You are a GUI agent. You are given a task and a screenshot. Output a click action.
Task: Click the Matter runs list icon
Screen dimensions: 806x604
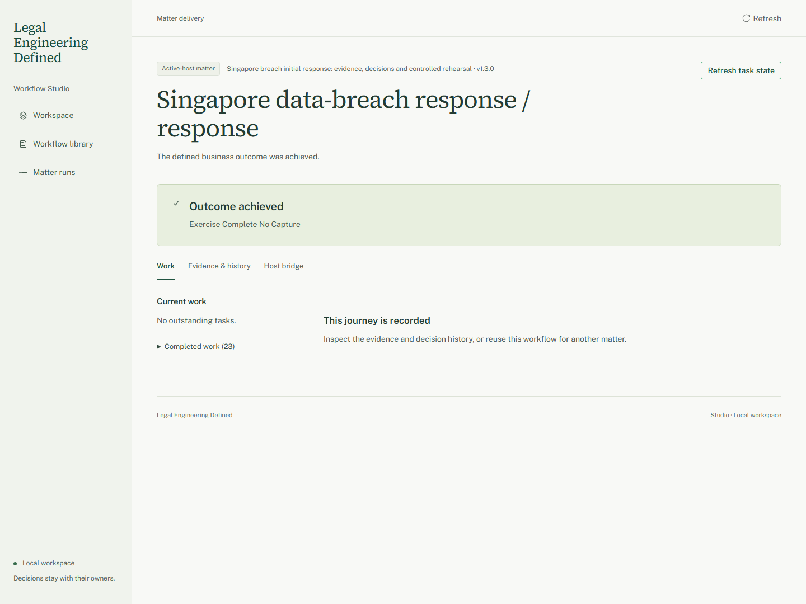click(23, 173)
